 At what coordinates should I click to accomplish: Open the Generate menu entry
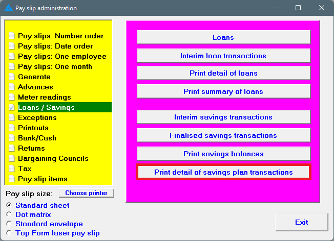pos(34,77)
